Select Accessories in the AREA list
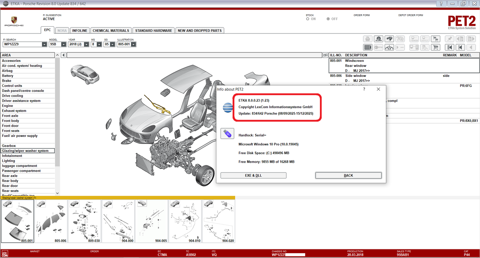Viewport: 480px width, 258px height. 28,61
